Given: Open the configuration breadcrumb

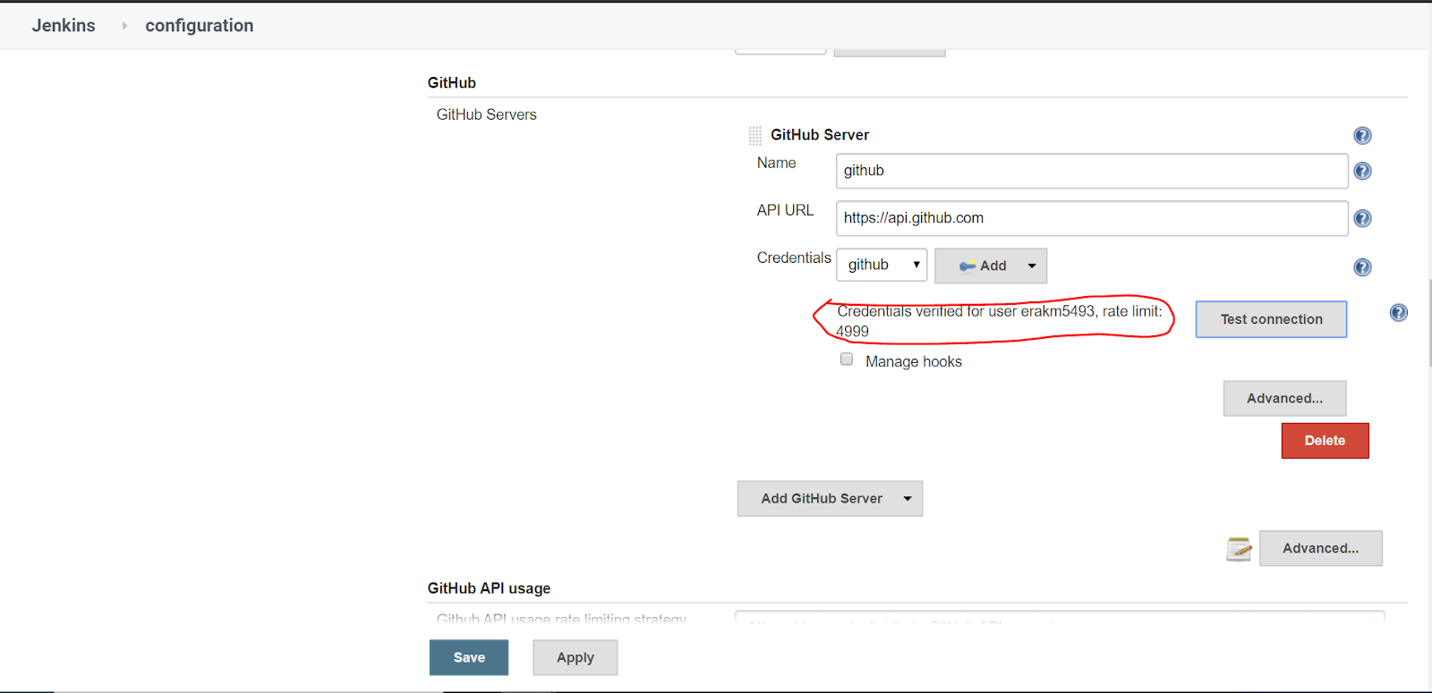Looking at the screenshot, I should tap(200, 26).
